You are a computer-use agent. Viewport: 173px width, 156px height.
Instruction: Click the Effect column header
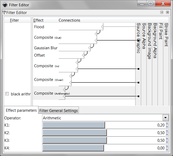[39, 20]
